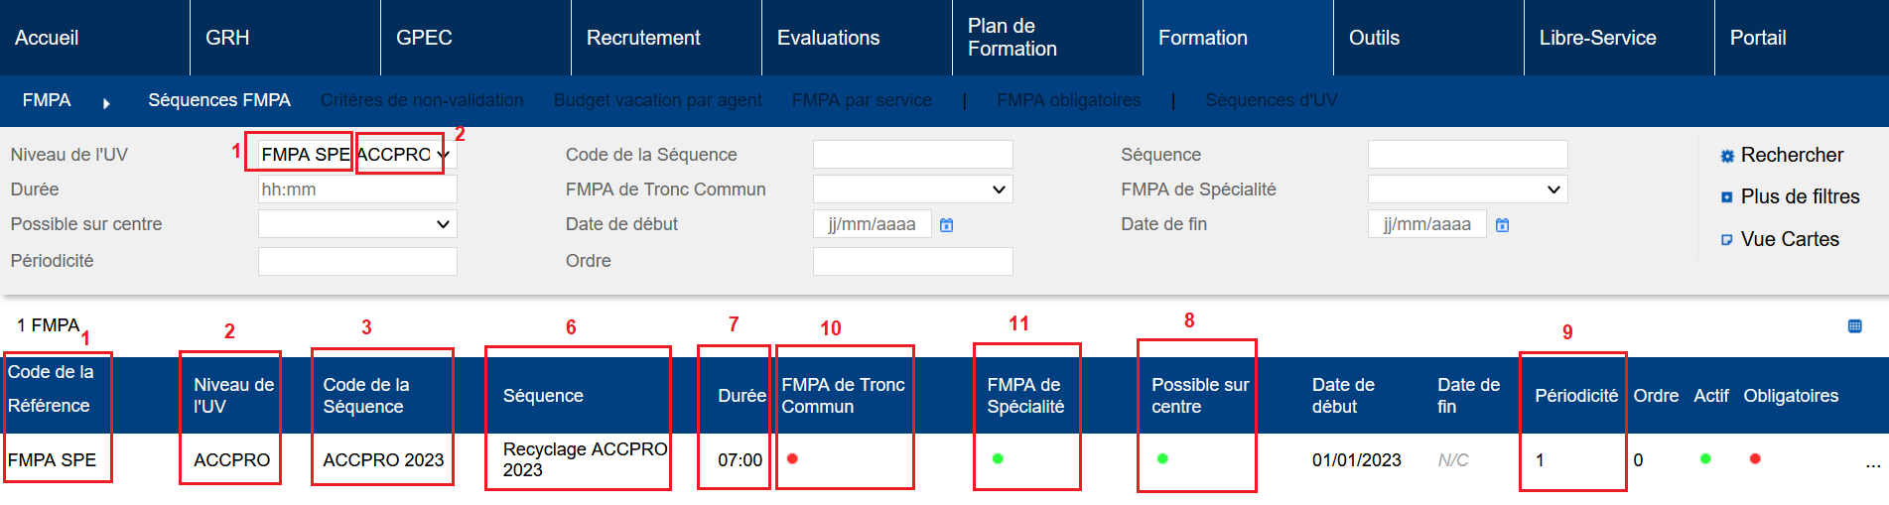Toggle the green FMPA de Spécialité indicator
This screenshot has height=505, width=1889.
(998, 458)
